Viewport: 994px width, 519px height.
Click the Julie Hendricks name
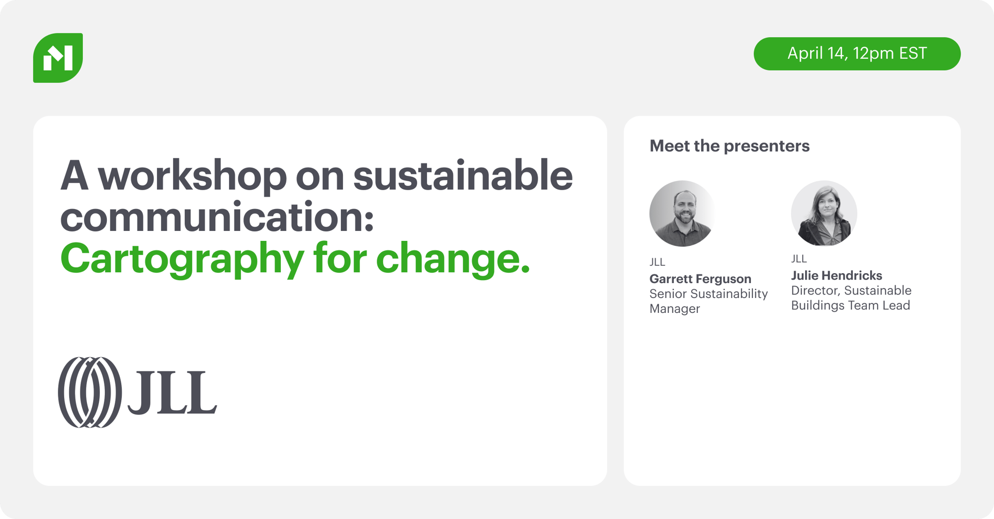(836, 275)
